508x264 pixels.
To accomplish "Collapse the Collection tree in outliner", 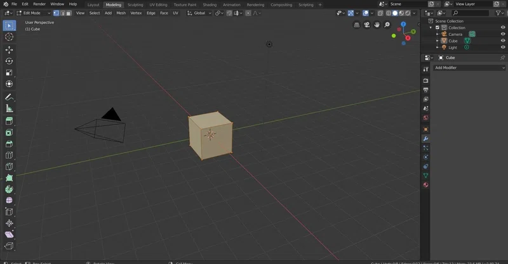I will click(431, 28).
